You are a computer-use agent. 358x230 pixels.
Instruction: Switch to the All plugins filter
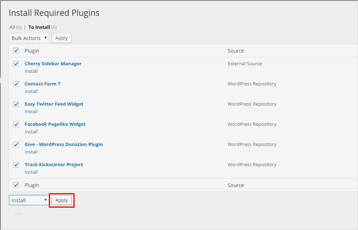(12, 27)
